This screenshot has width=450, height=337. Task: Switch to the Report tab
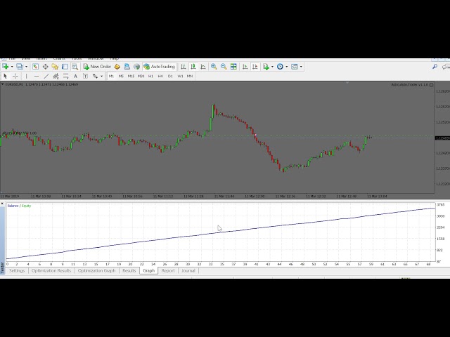[x=168, y=270]
